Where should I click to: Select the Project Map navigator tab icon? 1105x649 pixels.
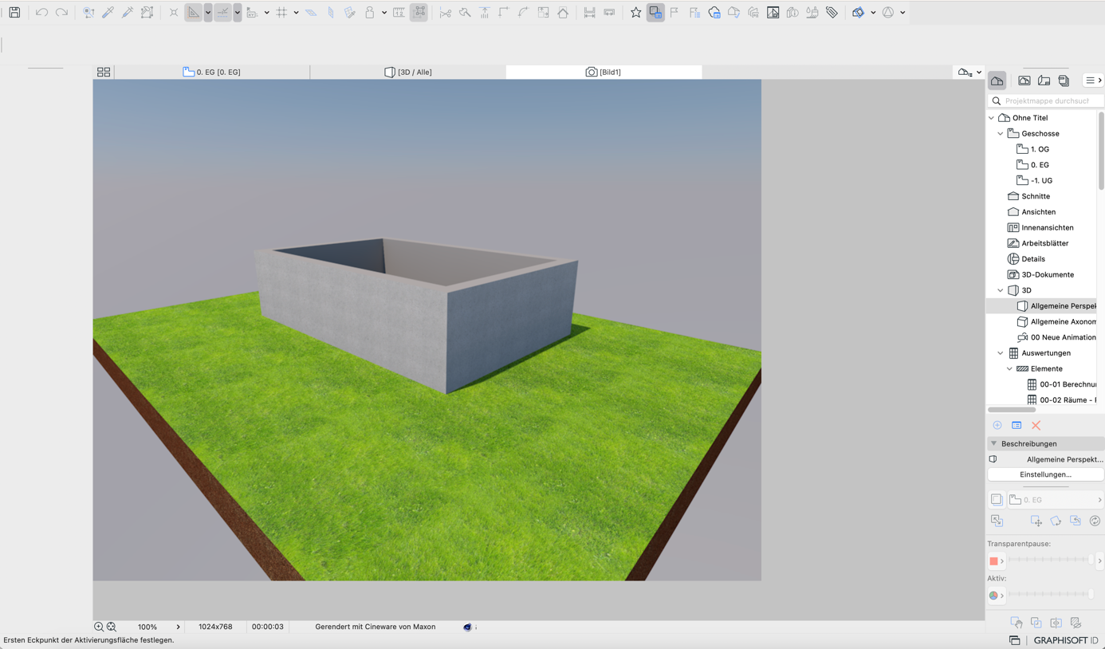click(997, 81)
